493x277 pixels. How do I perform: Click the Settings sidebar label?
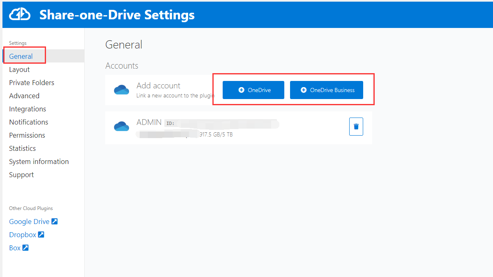(x=18, y=43)
